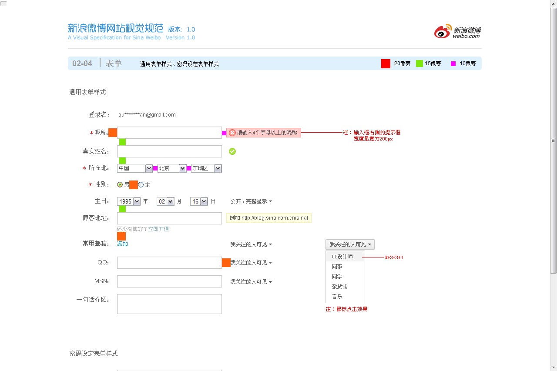
Task: Click the 添加 email link
Action: pyautogui.click(x=122, y=244)
